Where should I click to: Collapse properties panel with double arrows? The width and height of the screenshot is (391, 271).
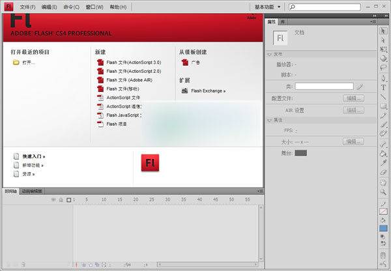point(375,16)
